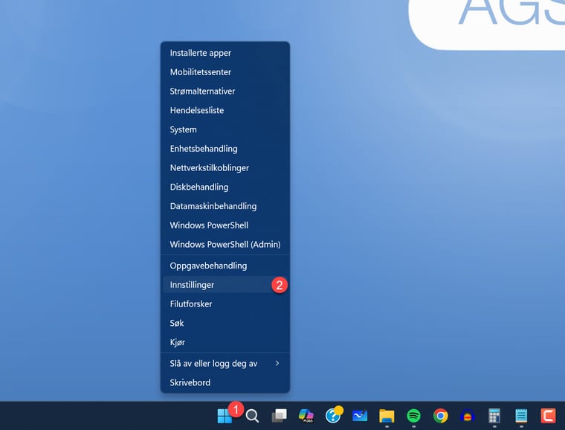Image resolution: width=565 pixels, height=430 pixels.
Task: Choose Kjør
Action: tap(225, 342)
